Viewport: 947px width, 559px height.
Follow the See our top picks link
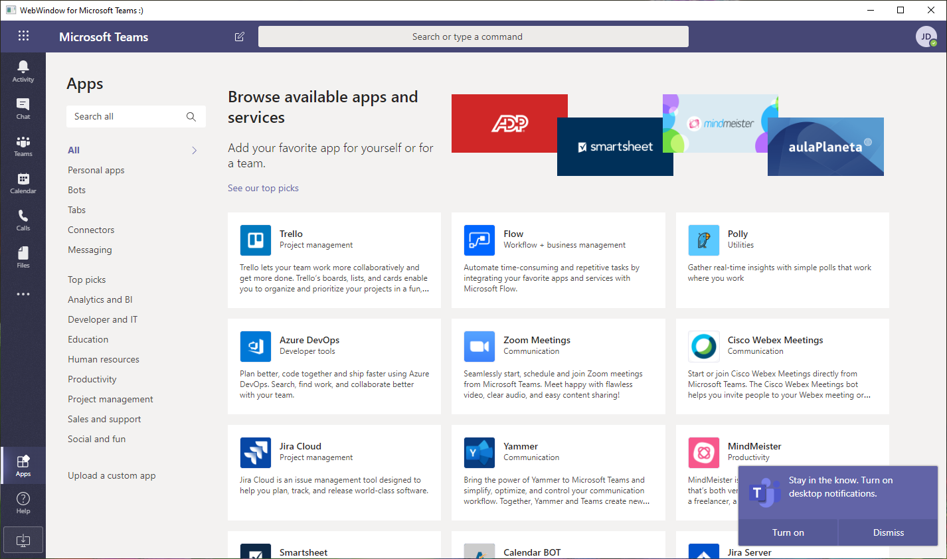tap(263, 188)
